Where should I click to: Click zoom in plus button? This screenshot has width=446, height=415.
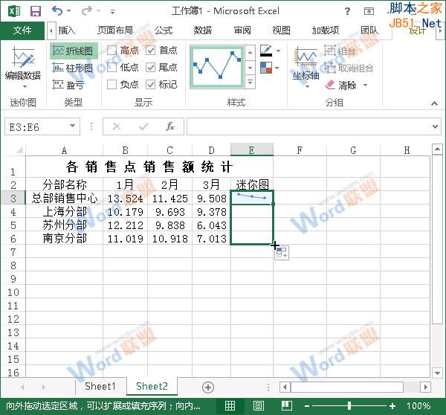coord(392,406)
